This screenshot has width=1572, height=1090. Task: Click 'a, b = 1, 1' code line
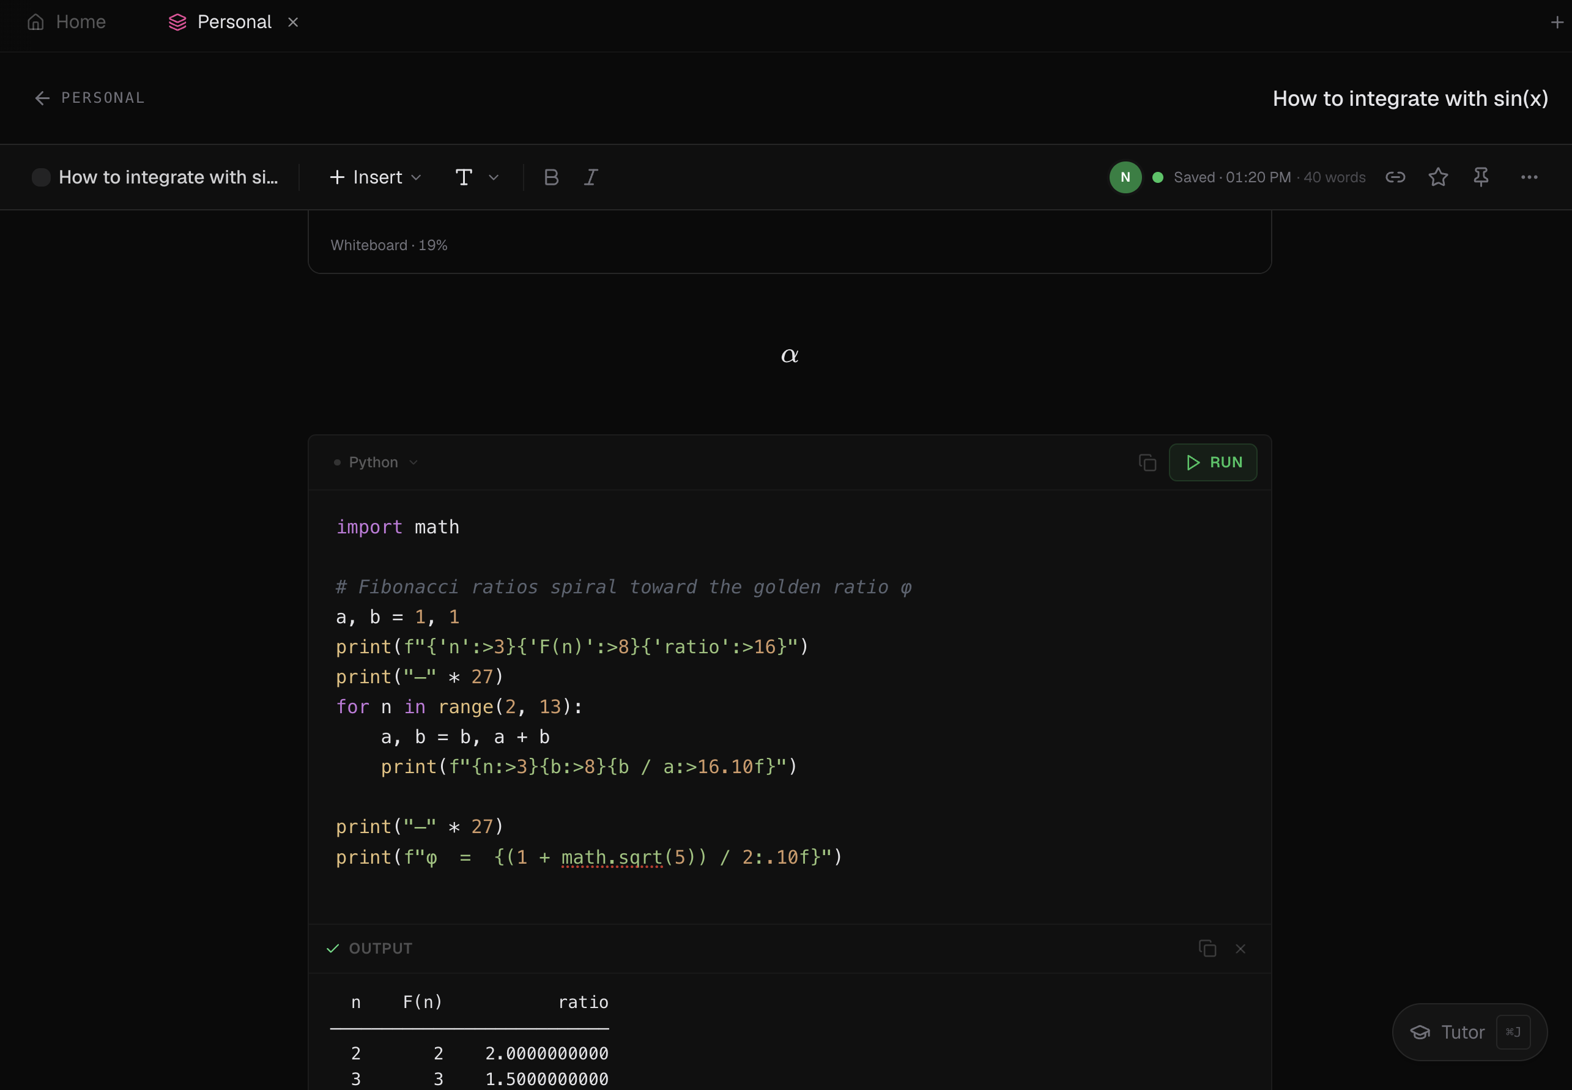pos(398,617)
